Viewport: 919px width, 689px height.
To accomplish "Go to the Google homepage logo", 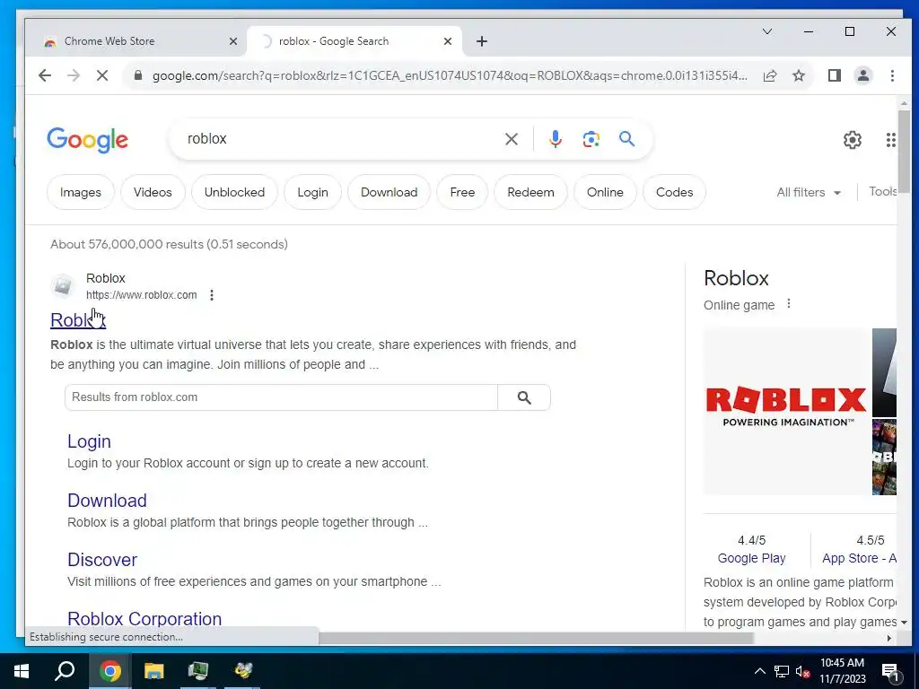I will [x=87, y=140].
